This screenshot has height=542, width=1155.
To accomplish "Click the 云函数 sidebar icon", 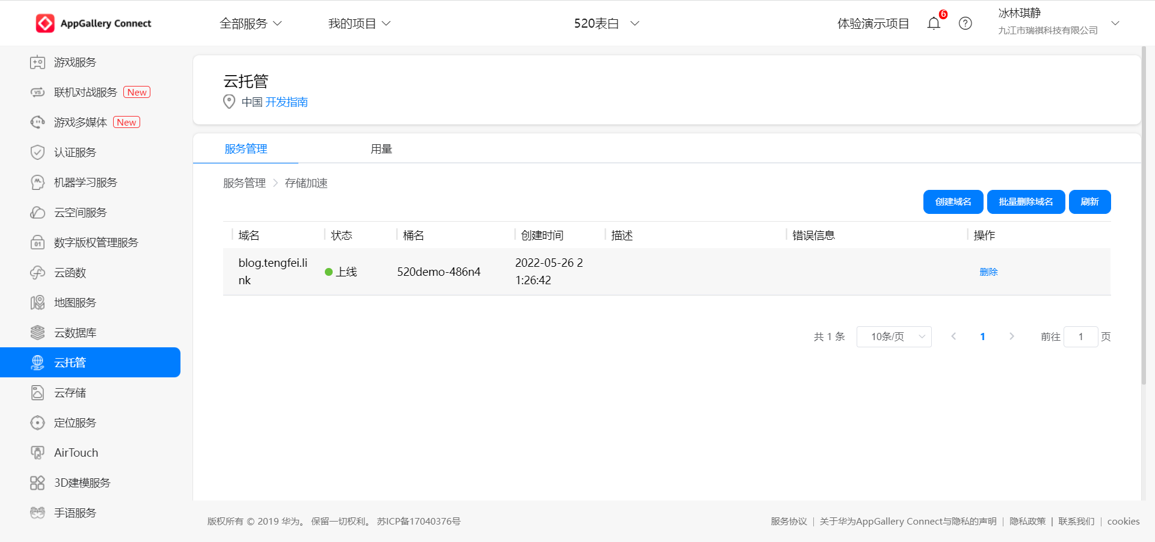I will [x=37, y=273].
